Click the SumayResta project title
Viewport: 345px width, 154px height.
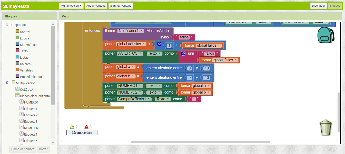16,6
